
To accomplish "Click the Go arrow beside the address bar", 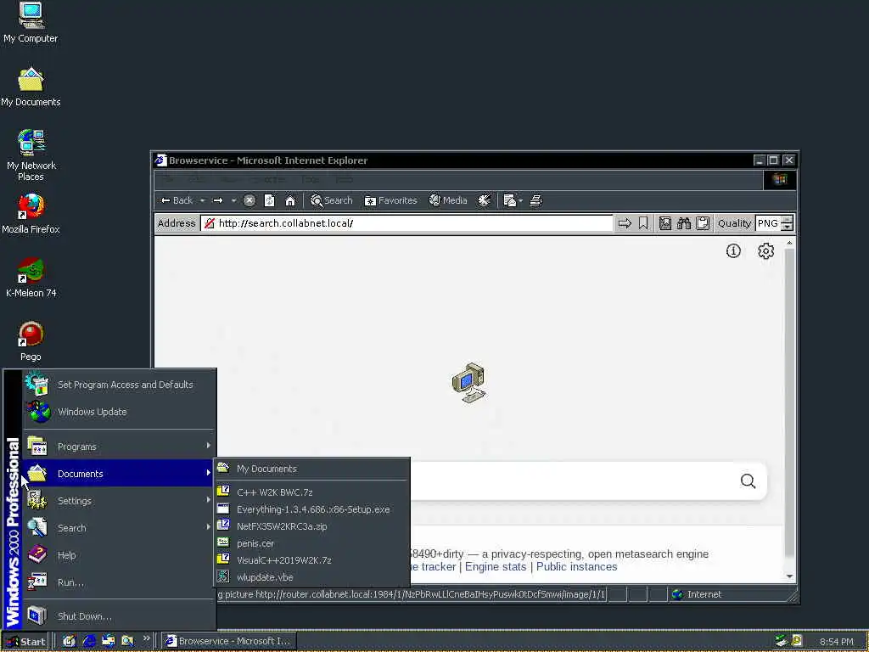I will point(625,223).
